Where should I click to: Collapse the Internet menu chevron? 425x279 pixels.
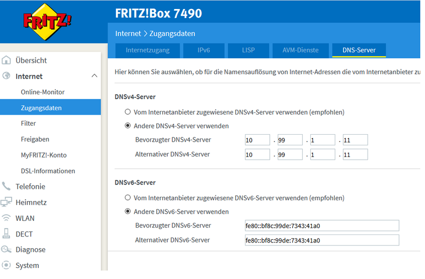[x=95, y=76]
